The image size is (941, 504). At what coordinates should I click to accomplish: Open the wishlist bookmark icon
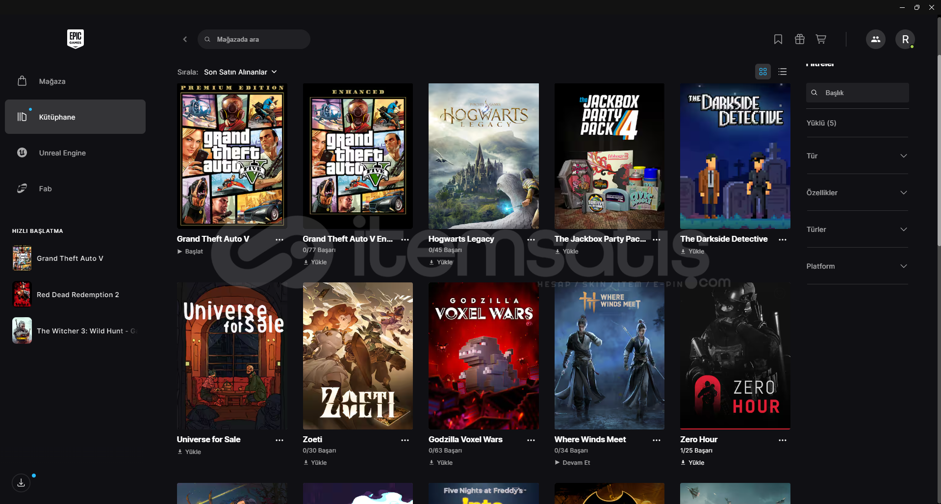coord(778,39)
